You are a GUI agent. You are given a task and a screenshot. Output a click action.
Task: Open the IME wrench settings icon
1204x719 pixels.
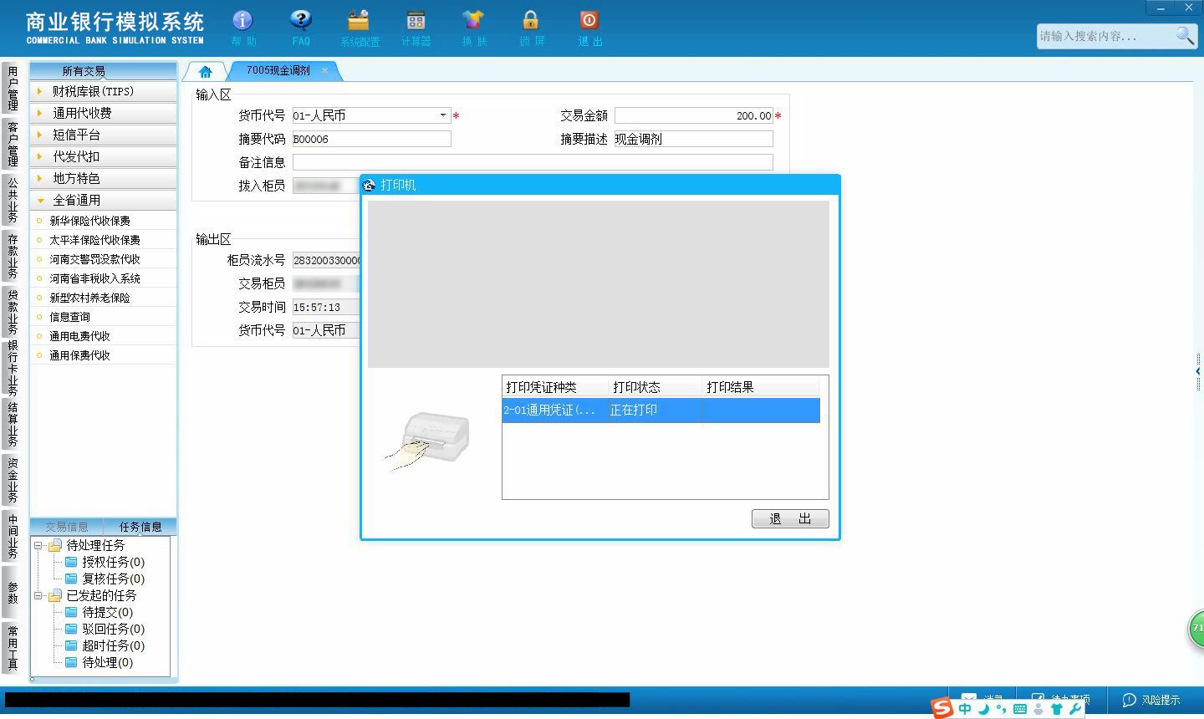point(1074,709)
